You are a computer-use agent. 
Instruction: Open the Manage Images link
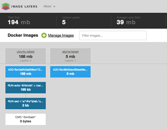pyautogui.click(x=61, y=36)
